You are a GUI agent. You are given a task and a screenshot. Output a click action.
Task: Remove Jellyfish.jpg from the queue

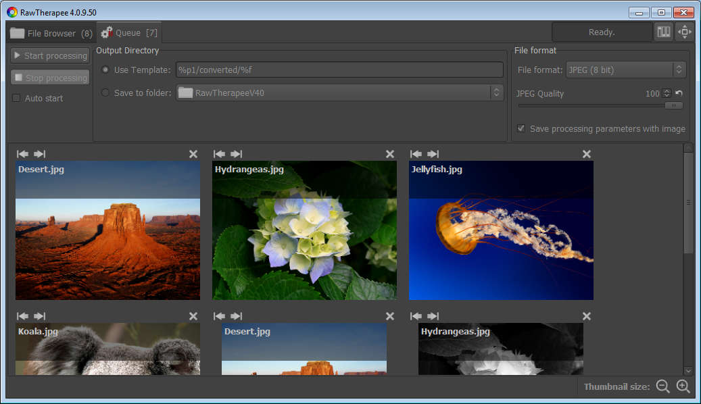(586, 154)
